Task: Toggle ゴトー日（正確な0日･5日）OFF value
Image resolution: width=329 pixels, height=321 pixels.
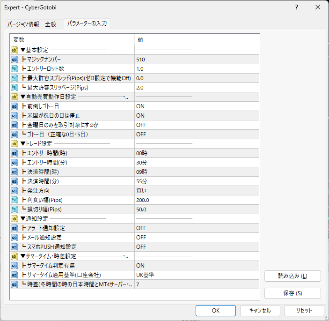Action: point(197,134)
